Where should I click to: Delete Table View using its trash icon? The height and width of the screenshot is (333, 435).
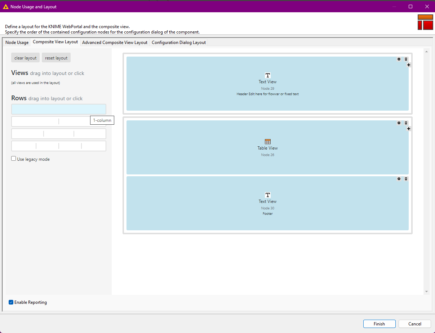406,123
